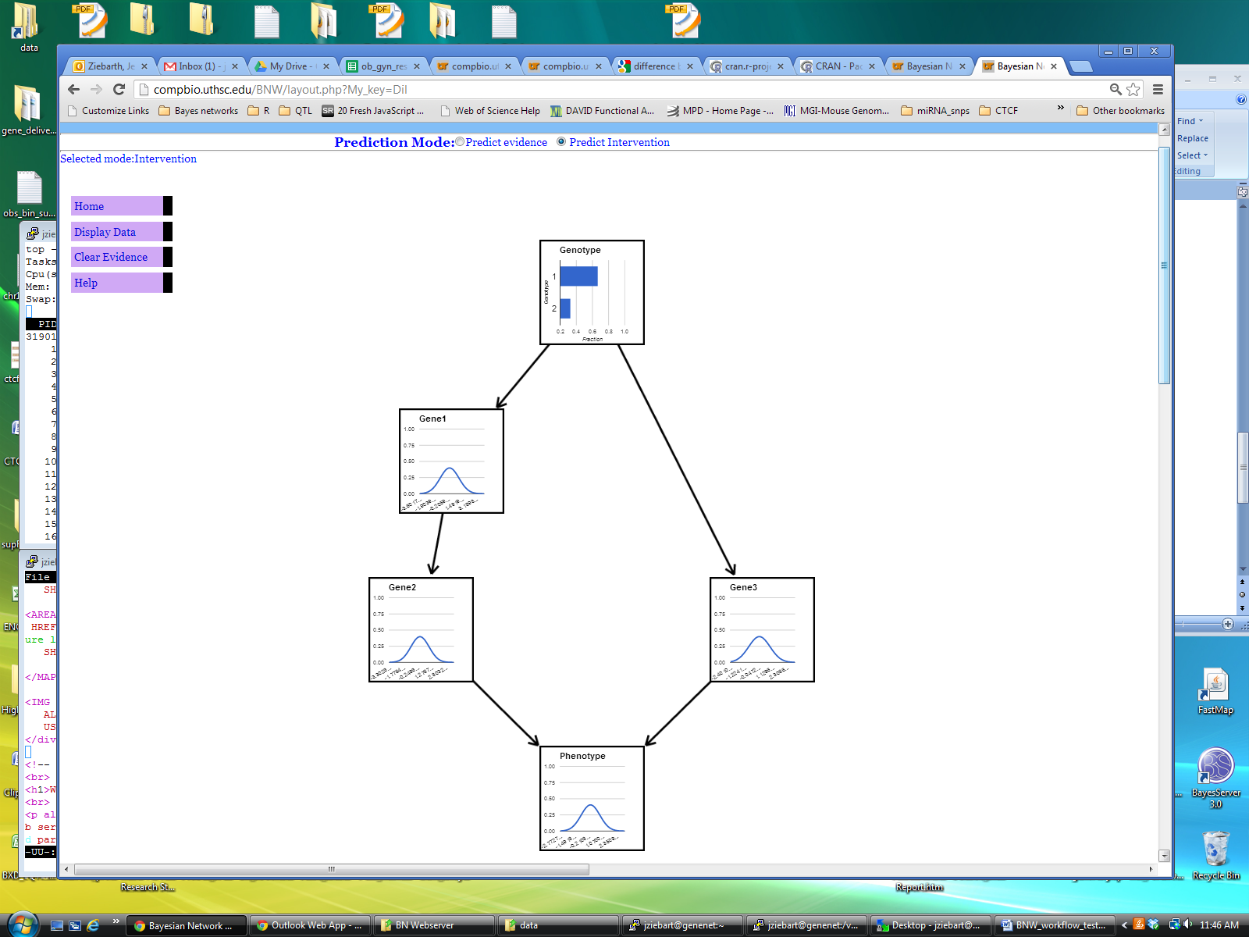Click the volume speaker tray icon
1249x937 pixels.
1187,925
